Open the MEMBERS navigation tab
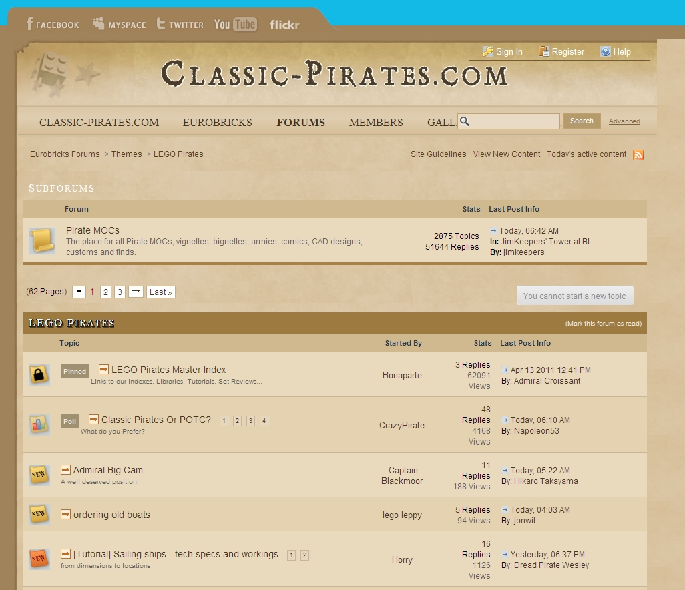685x590 pixels. (376, 122)
